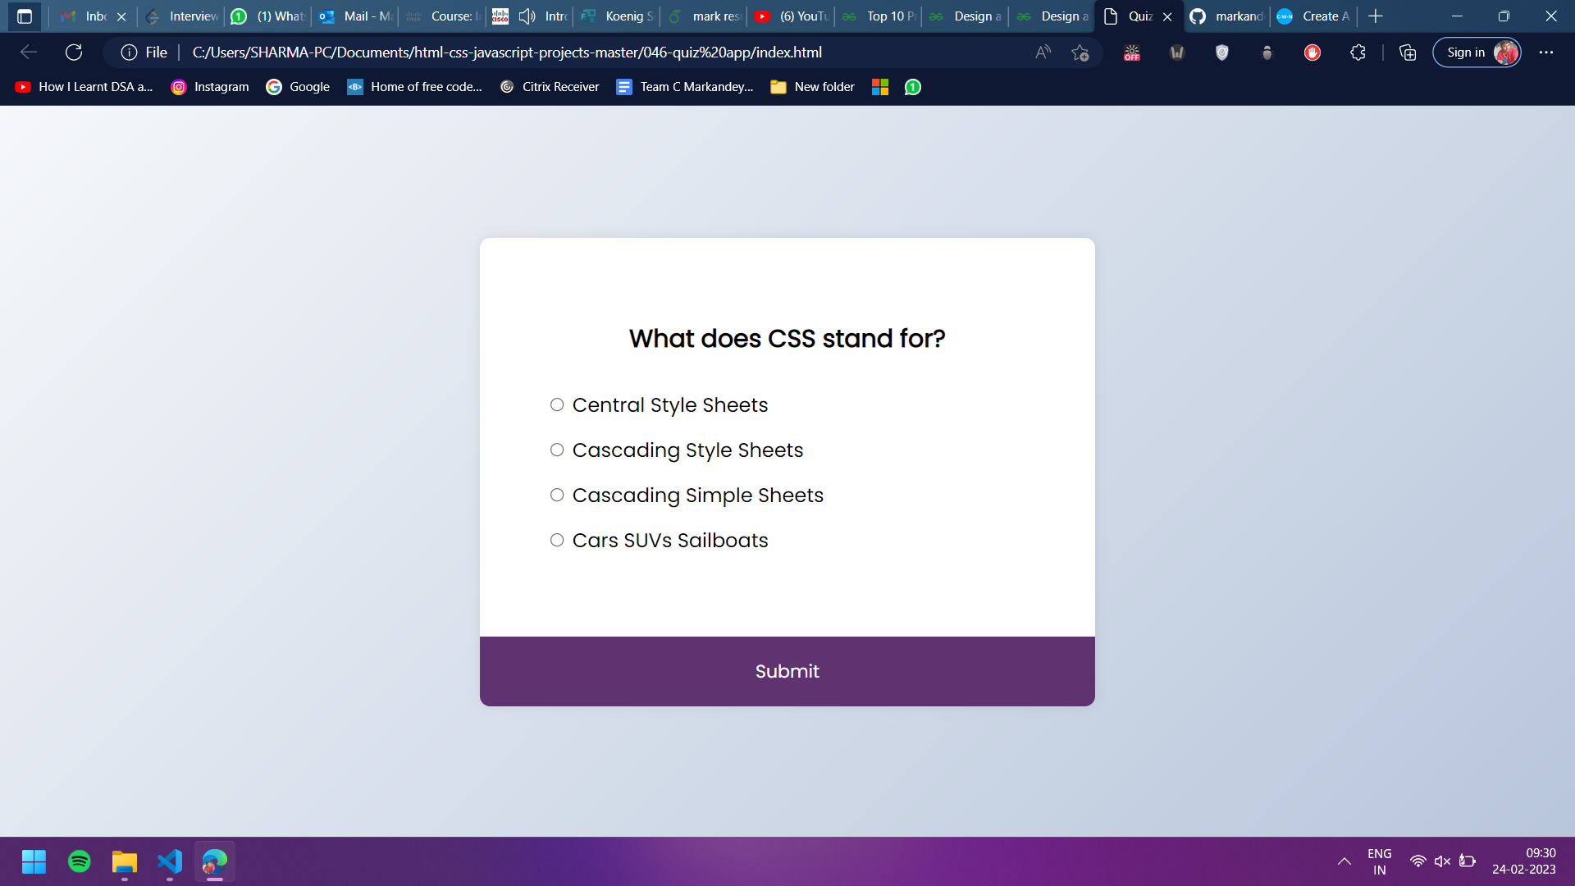This screenshot has width=1575, height=886.
Task: Open the browser extensions puzzle icon
Action: pyautogui.click(x=1358, y=52)
